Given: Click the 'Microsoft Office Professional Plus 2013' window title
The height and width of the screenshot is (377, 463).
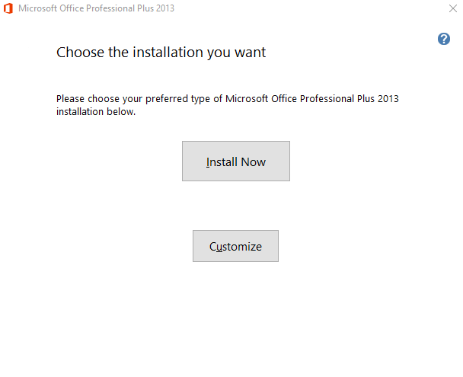Looking at the screenshot, I should click(x=96, y=8).
